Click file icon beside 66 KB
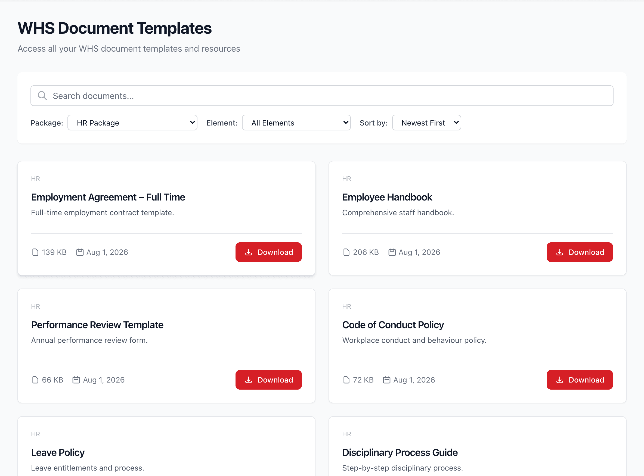644x476 pixels. pyautogui.click(x=35, y=380)
